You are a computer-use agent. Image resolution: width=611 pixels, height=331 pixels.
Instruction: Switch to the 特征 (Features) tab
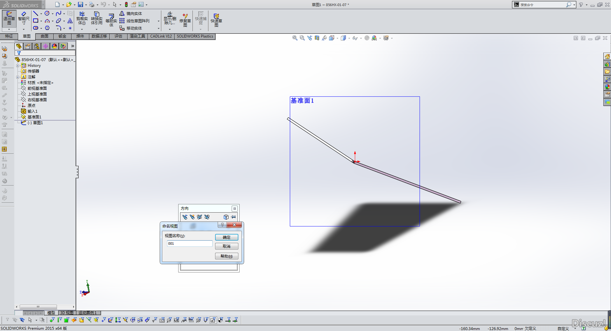pyautogui.click(x=9, y=36)
